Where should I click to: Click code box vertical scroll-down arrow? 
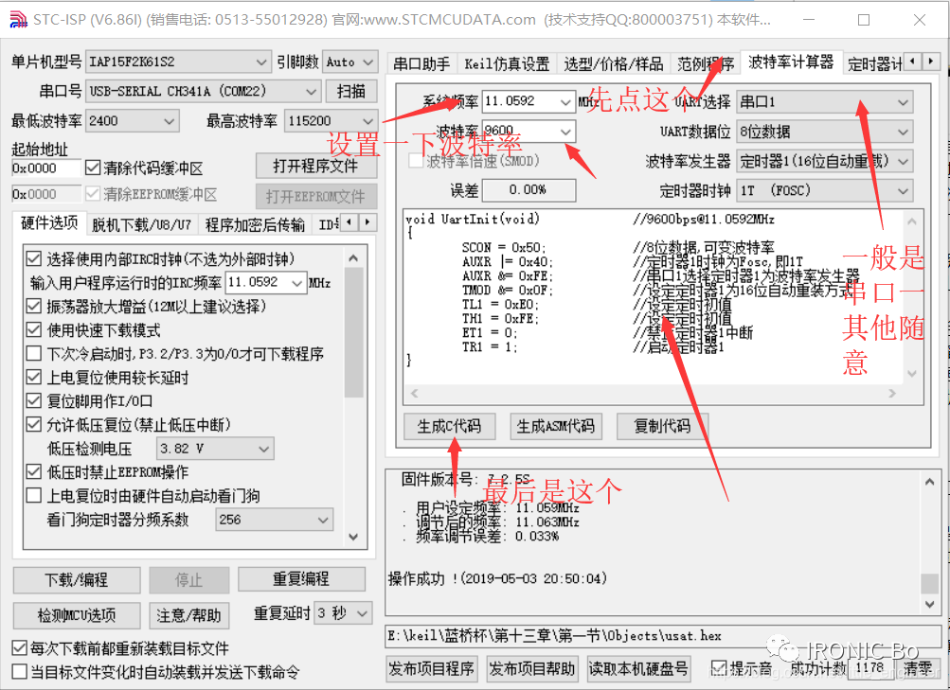tap(912, 374)
